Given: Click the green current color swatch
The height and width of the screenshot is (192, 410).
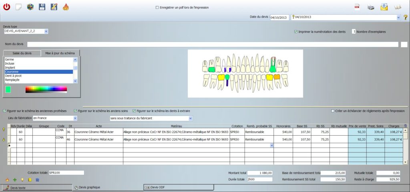Looking at the screenshot, I should click(x=8, y=90).
